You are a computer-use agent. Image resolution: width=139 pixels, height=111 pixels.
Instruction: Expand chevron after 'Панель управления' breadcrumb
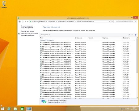tap(47, 22)
